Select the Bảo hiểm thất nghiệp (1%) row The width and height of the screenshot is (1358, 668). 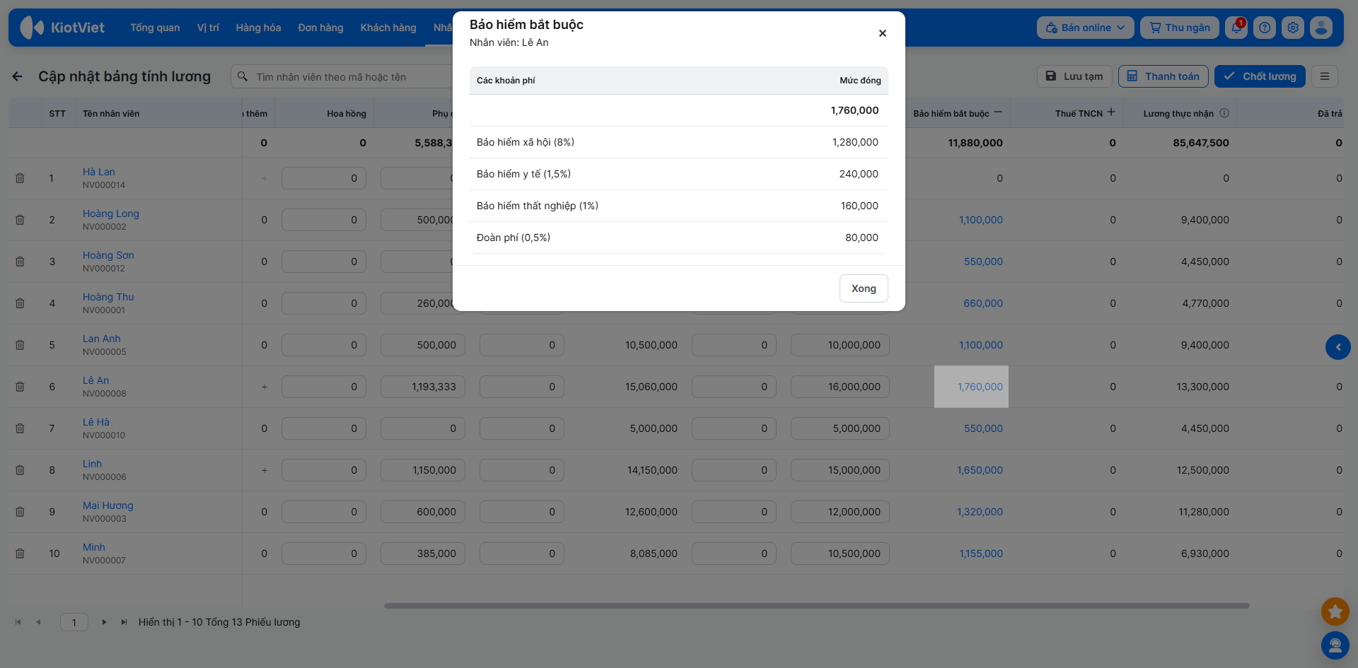pyautogui.click(x=679, y=206)
